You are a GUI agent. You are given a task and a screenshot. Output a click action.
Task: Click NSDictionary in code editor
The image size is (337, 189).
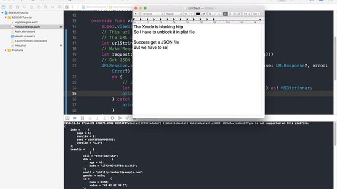[x=296, y=88]
